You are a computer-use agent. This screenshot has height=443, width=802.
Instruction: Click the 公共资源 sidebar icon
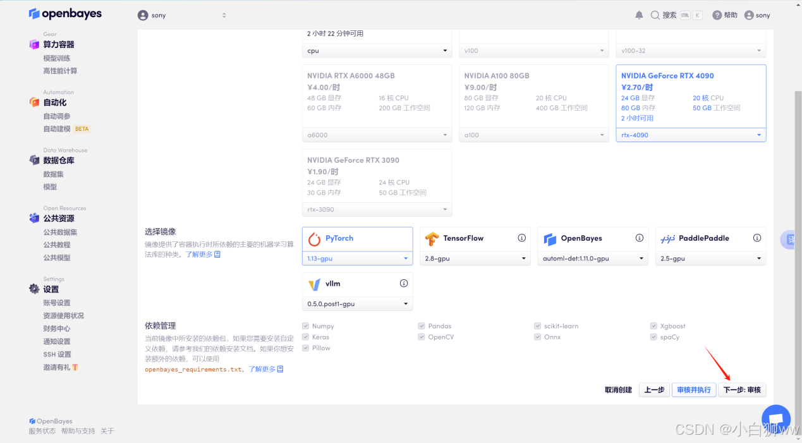click(x=34, y=218)
